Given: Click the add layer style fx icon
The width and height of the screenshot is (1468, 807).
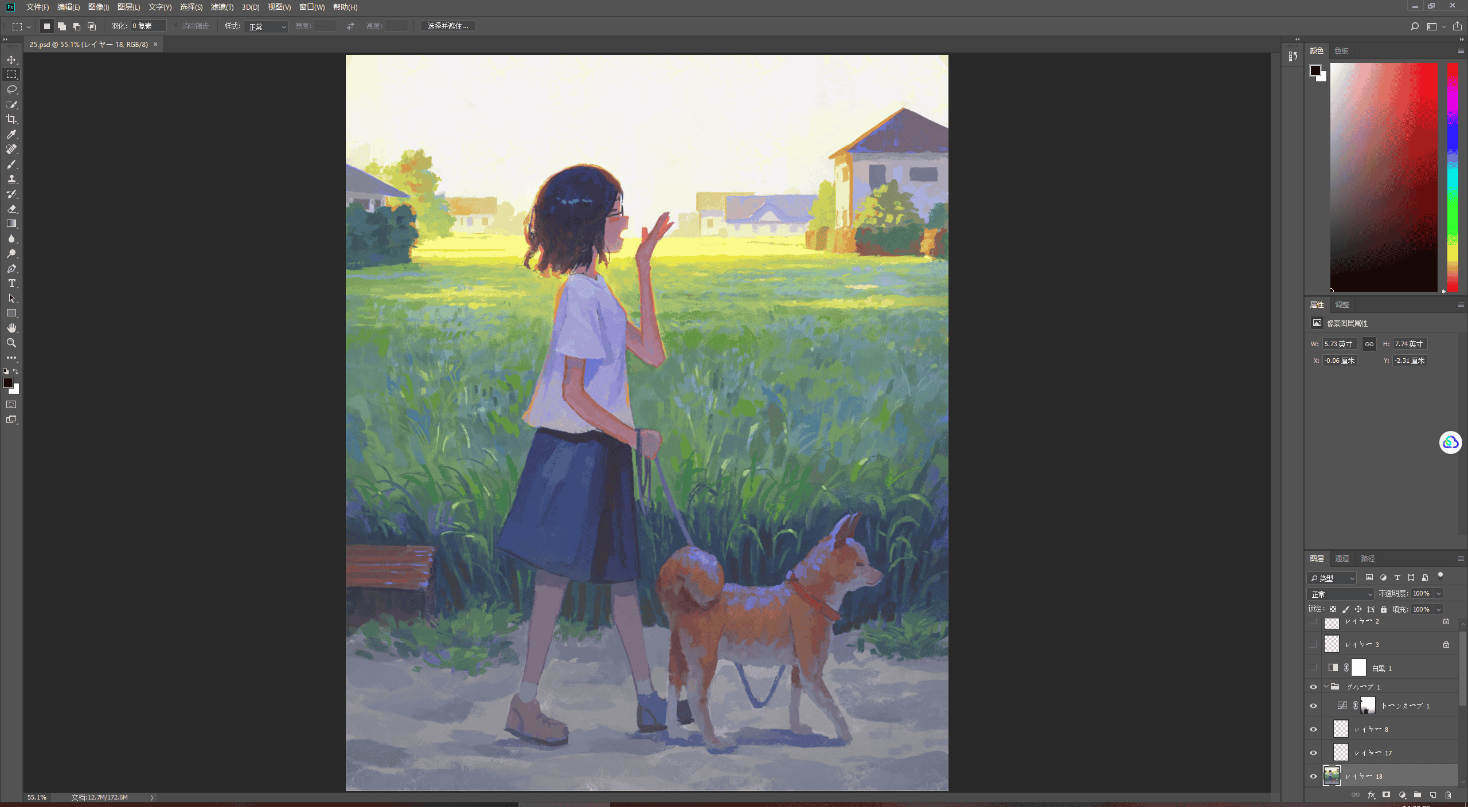Looking at the screenshot, I should click(1371, 795).
